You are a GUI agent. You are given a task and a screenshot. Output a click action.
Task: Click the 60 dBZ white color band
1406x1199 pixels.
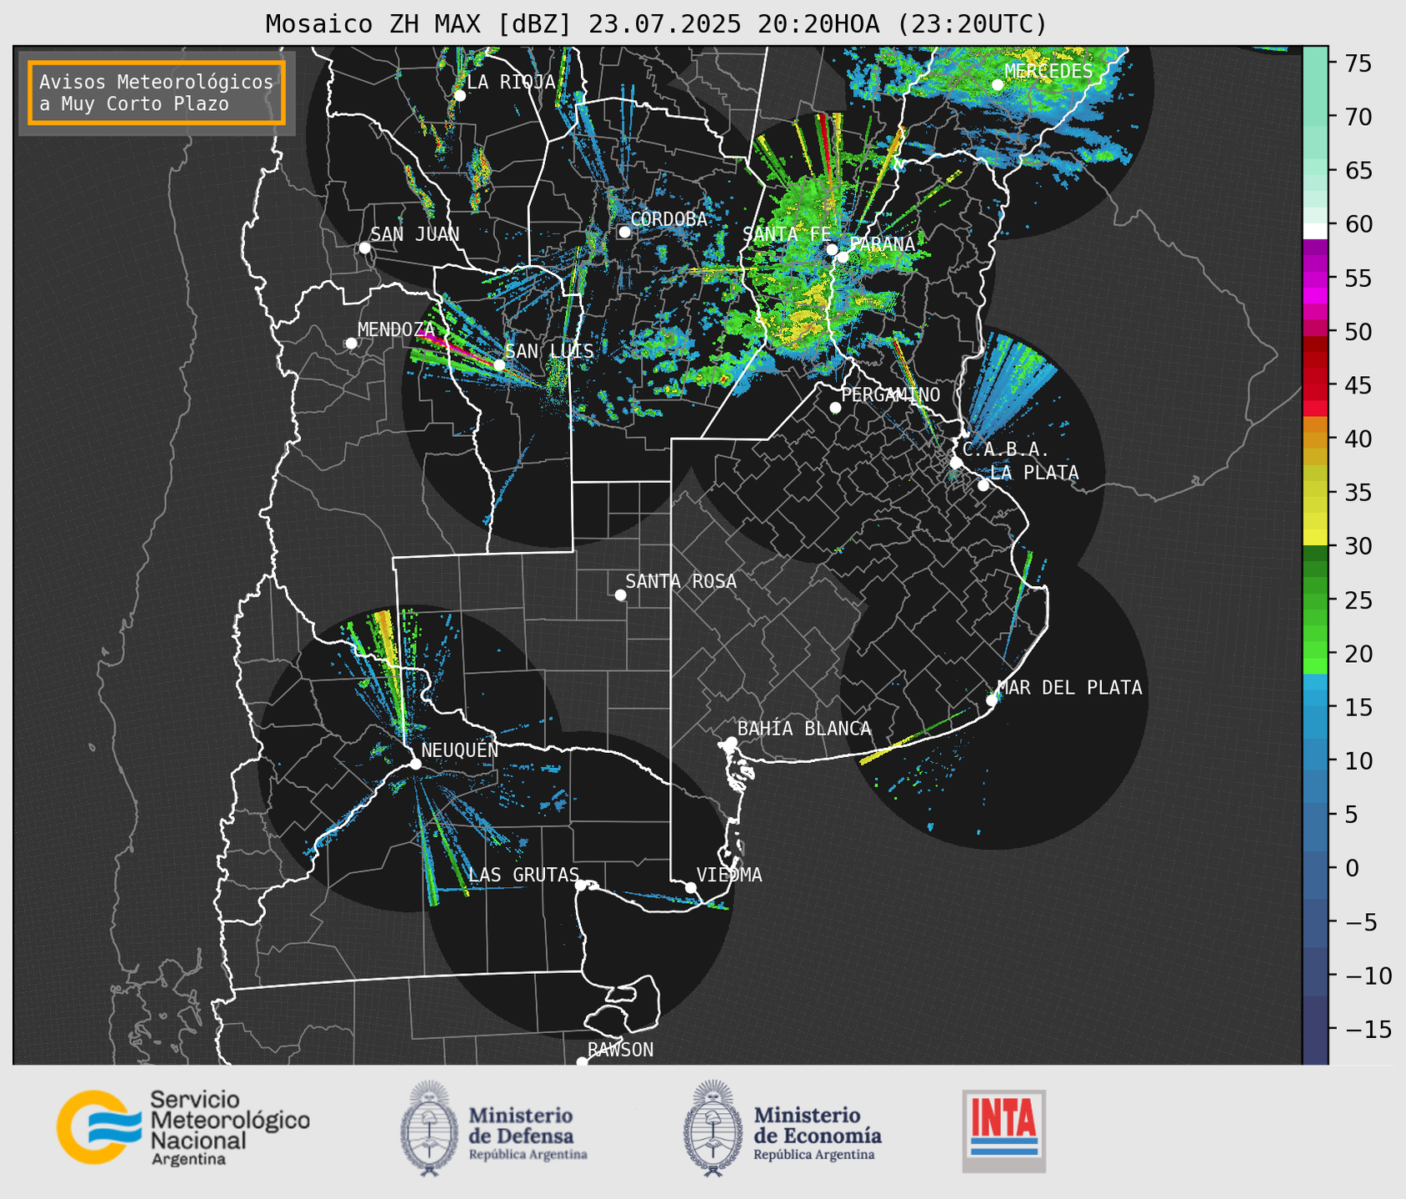(x=1315, y=231)
